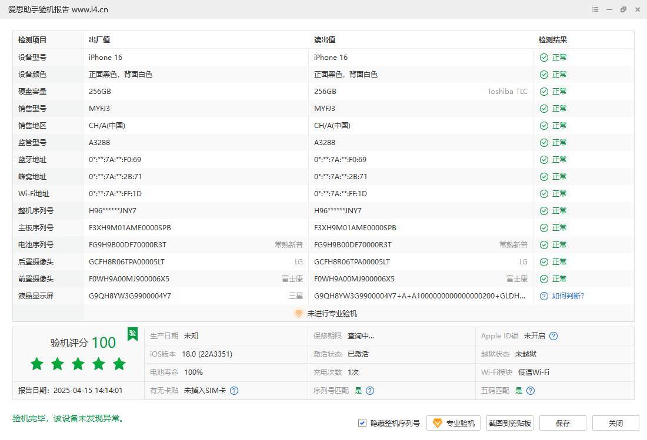Click the 出厂值 column header

tap(99, 40)
